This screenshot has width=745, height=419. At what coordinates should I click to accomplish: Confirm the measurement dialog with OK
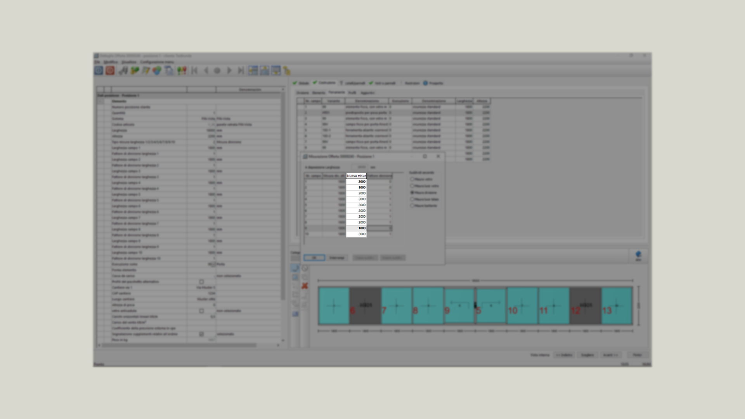pos(314,258)
